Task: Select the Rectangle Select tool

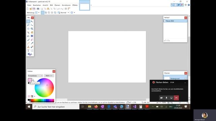Action: [28, 22]
